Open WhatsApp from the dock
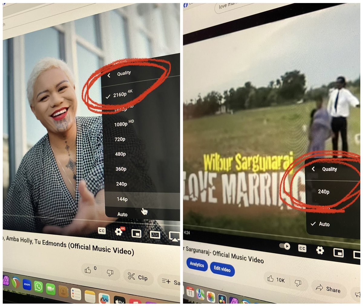 tap(38, 286)
